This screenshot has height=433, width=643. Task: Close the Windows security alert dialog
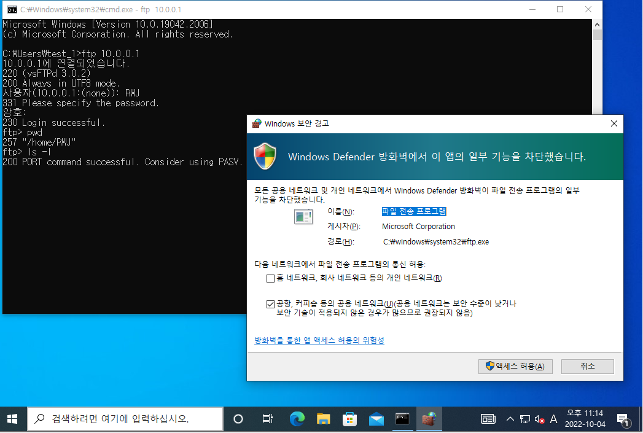pos(614,123)
